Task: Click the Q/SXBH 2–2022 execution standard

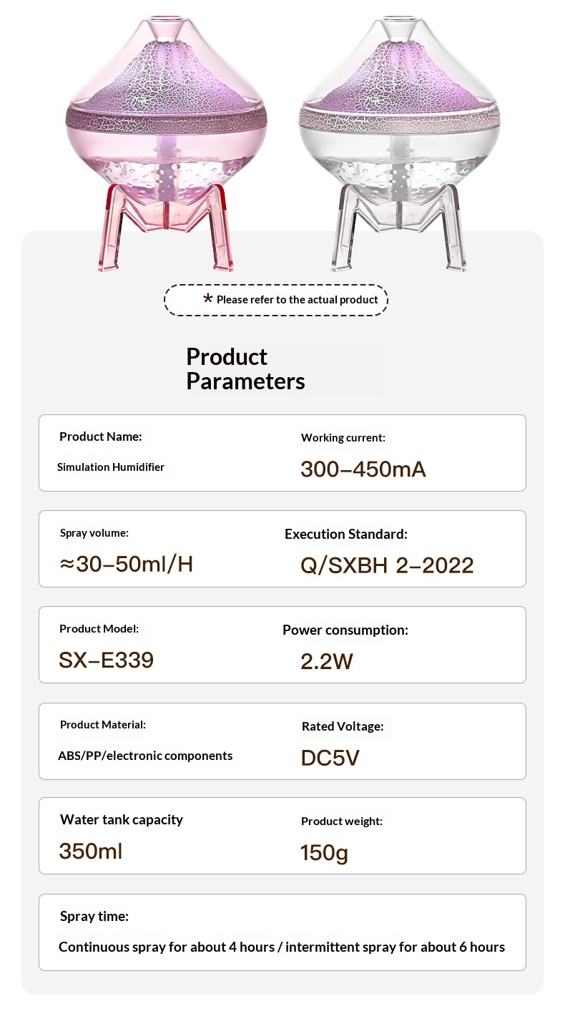Action: coord(387,565)
